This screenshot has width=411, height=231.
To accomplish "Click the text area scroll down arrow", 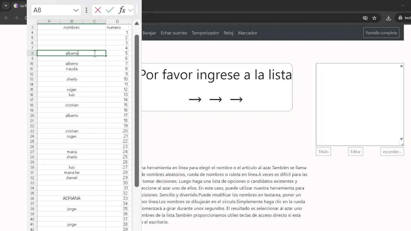I will point(401,139).
